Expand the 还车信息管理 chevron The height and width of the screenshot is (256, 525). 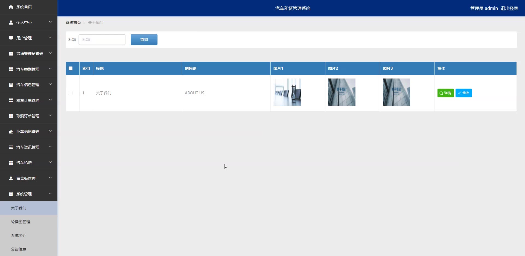(x=50, y=131)
